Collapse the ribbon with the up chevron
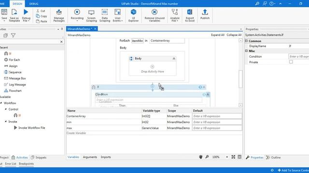The image size is (309, 173). (280, 4)
